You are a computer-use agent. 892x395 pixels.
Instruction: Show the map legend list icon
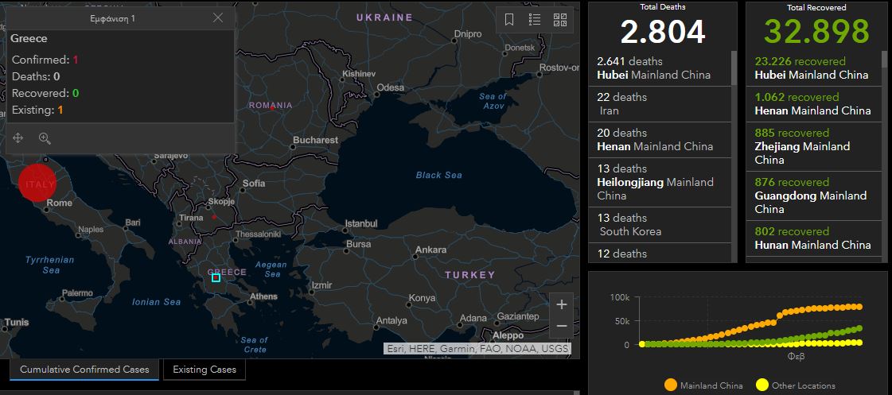pyautogui.click(x=535, y=20)
